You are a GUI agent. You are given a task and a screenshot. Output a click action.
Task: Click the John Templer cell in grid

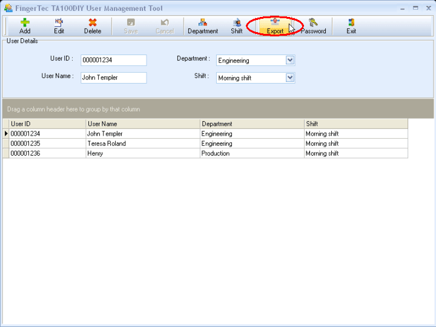[143, 134]
